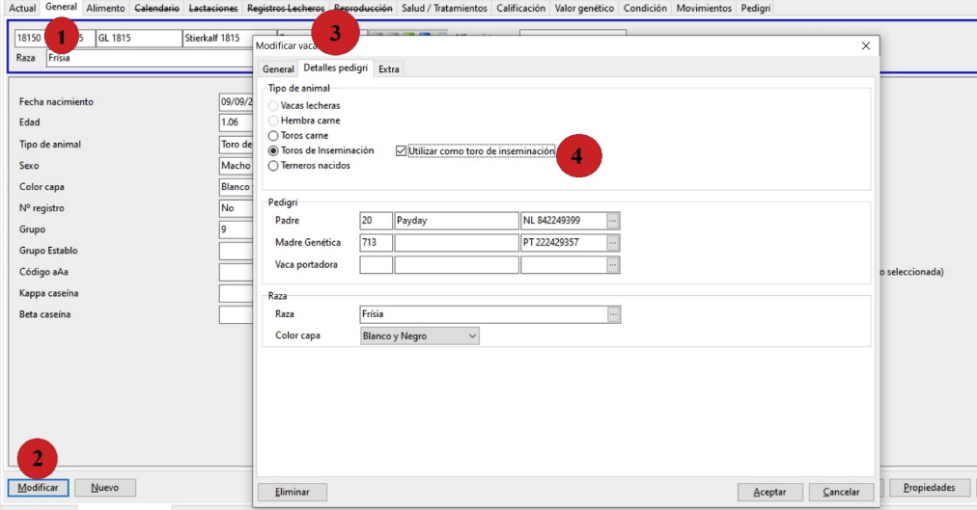Click Madre Genética ID PT 222429357
Image resolution: width=977 pixels, height=510 pixels.
coord(564,243)
